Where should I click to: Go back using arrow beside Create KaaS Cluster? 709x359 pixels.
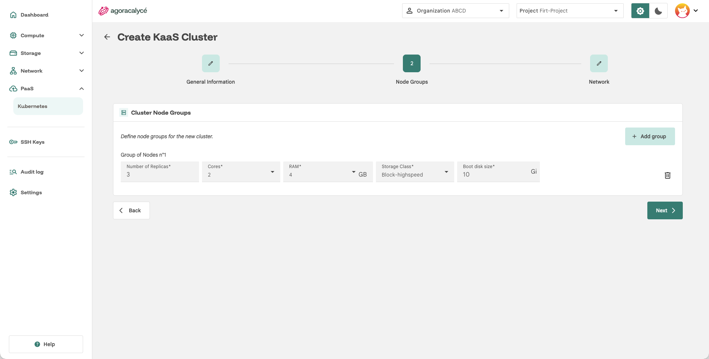point(107,37)
